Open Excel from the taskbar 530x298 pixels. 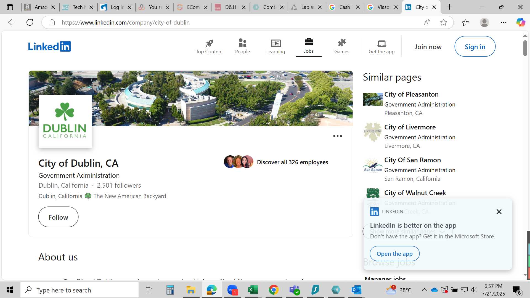click(x=253, y=290)
